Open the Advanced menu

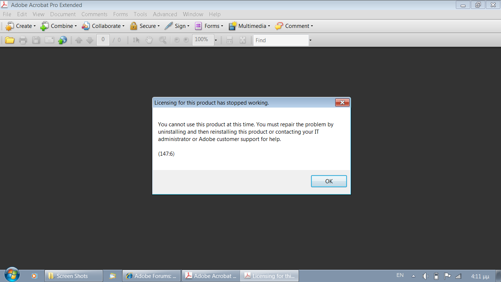(165, 14)
